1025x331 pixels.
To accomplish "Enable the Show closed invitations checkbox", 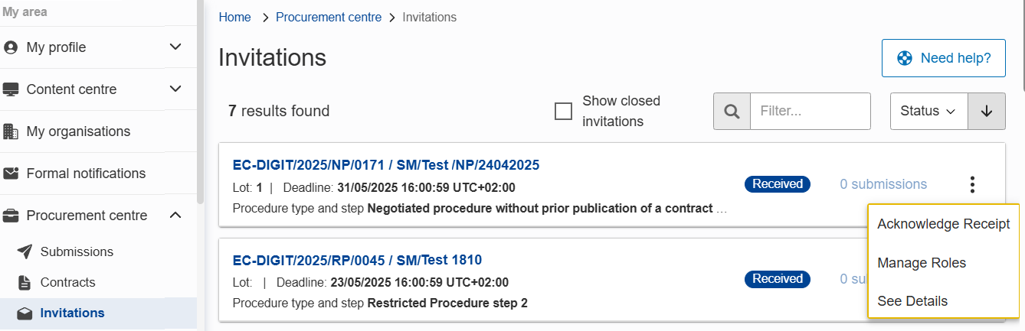I will 563,112.
